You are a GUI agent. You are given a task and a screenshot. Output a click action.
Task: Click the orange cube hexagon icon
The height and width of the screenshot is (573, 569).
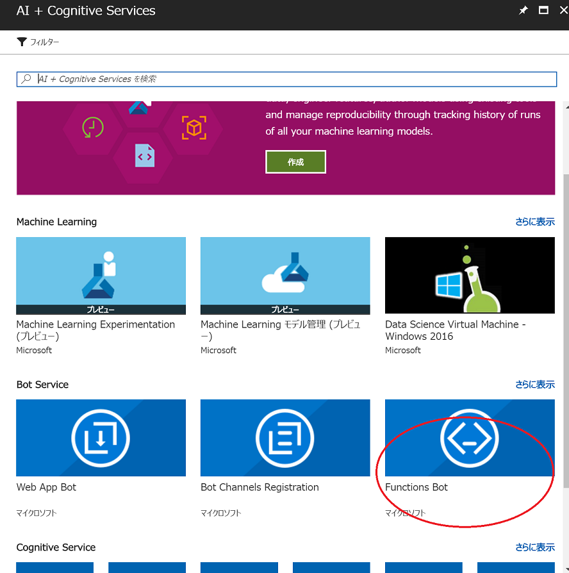coord(194,128)
